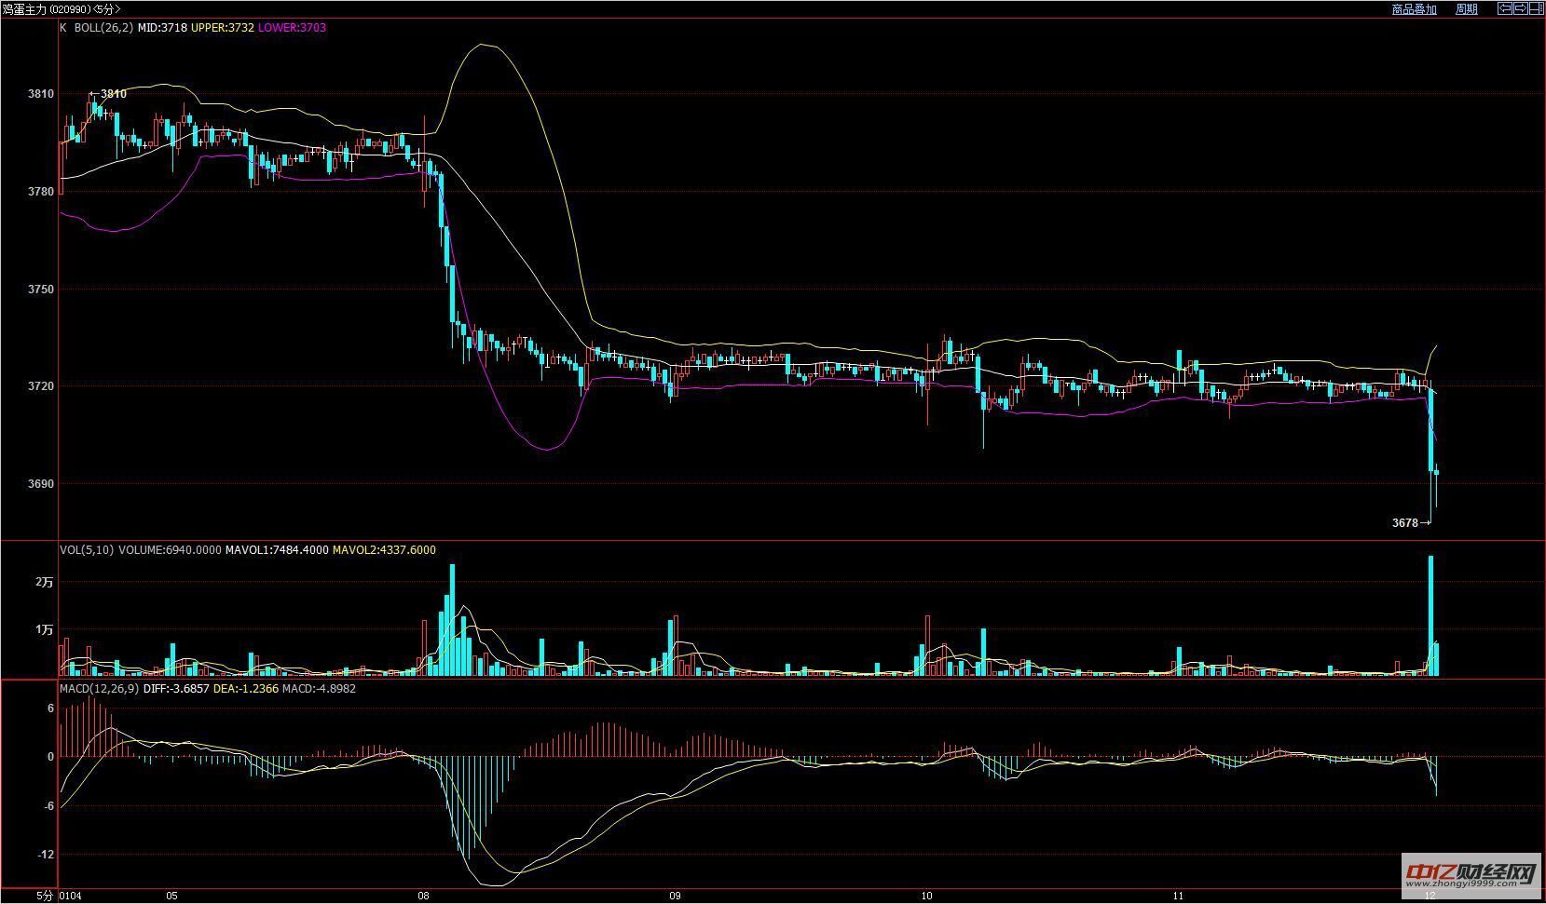Click the 0104 date label on time axis
1546x904 pixels.
71,897
